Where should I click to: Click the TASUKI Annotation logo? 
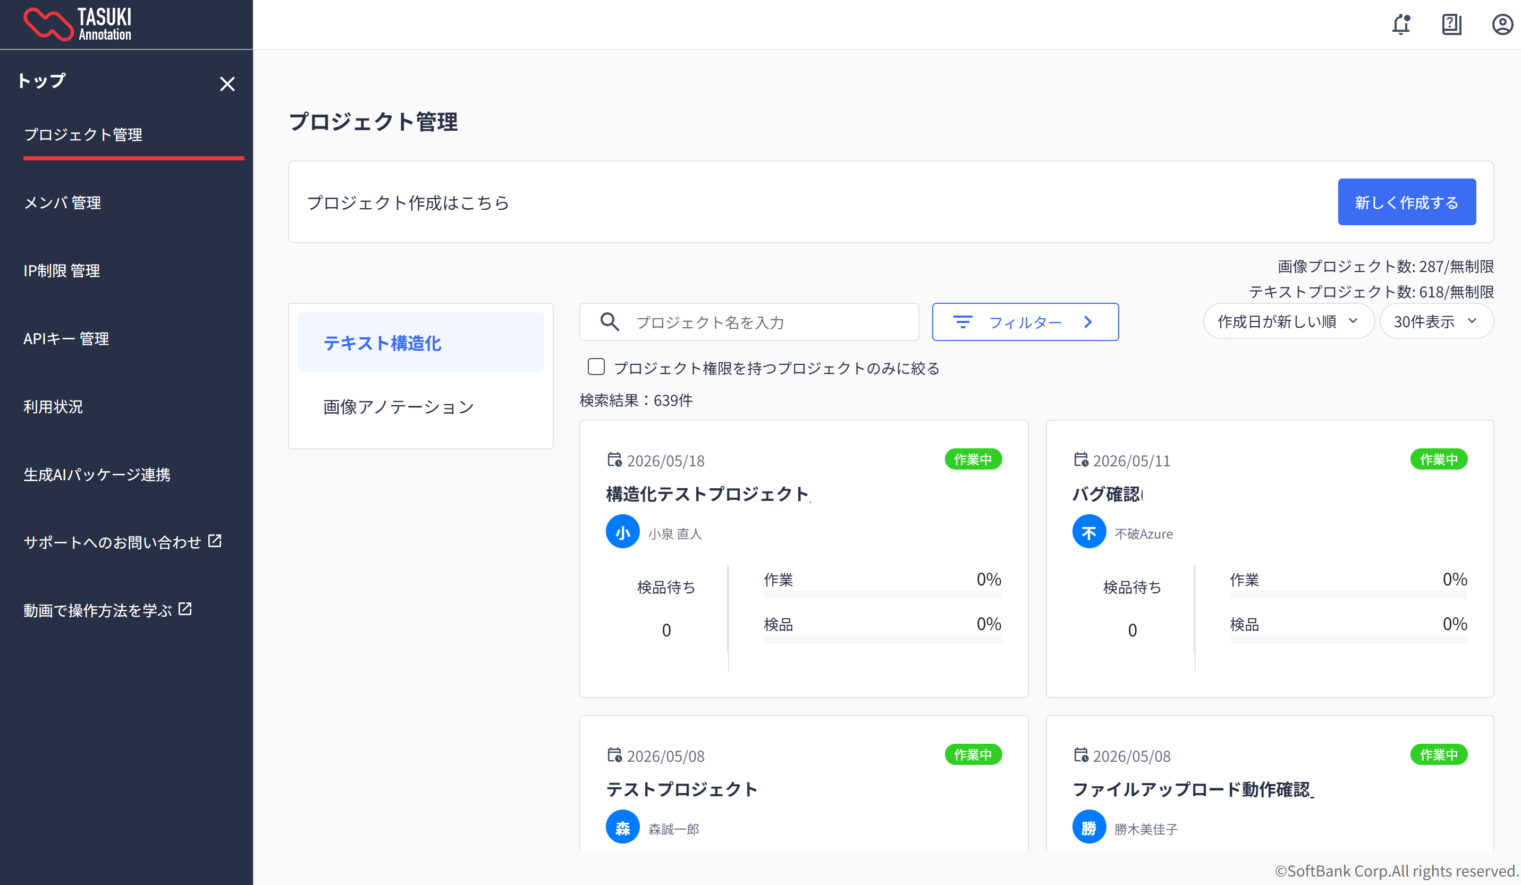pos(77,24)
